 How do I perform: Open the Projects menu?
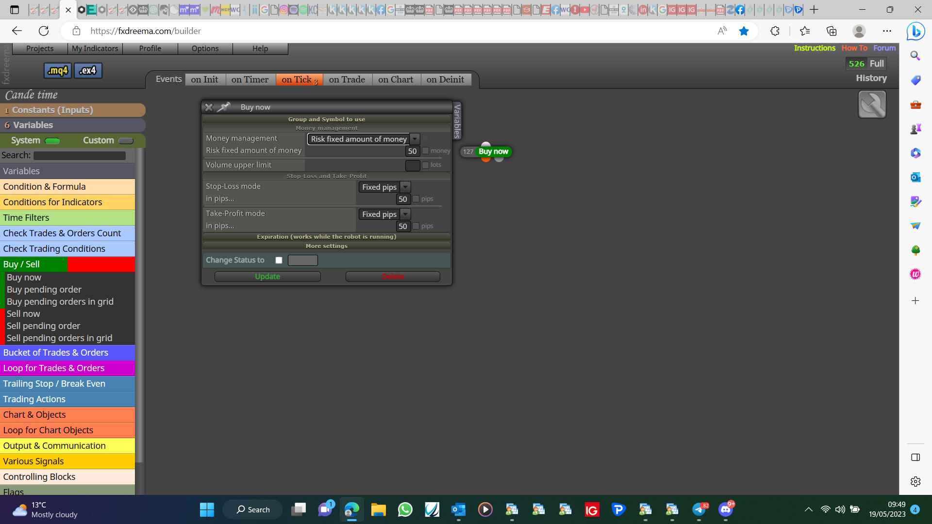pyautogui.click(x=40, y=49)
